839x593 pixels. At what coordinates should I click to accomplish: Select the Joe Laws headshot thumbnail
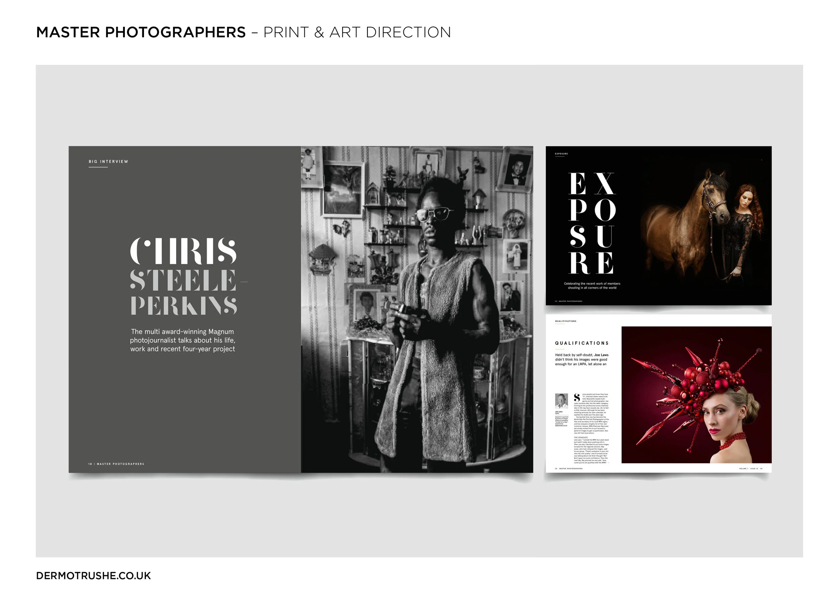pyautogui.click(x=561, y=401)
